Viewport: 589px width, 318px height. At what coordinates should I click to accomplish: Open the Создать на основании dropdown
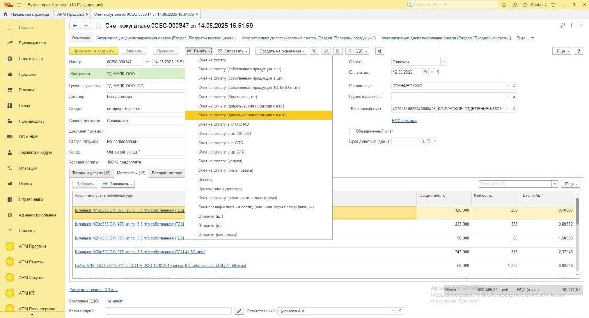point(282,51)
